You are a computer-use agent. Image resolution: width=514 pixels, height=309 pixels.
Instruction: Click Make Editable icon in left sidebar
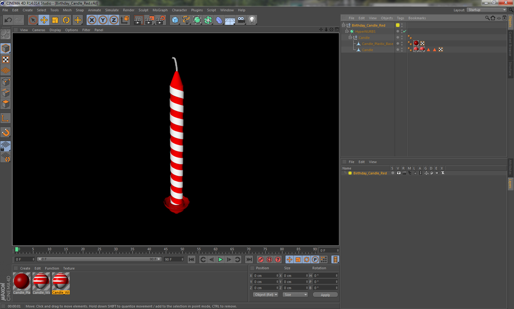(6, 35)
